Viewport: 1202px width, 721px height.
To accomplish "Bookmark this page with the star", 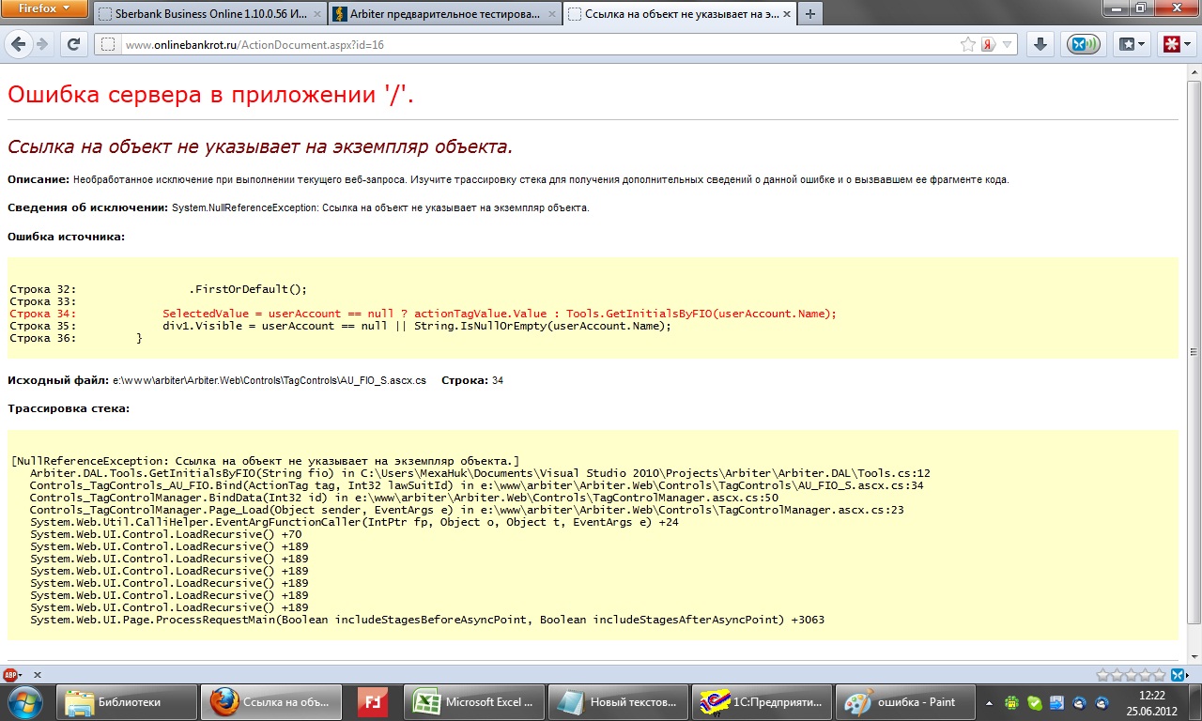I will (x=968, y=44).
